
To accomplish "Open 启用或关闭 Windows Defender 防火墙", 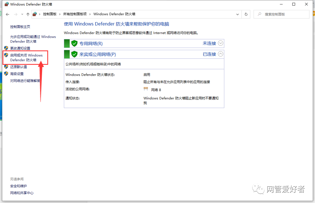I will (26, 58).
